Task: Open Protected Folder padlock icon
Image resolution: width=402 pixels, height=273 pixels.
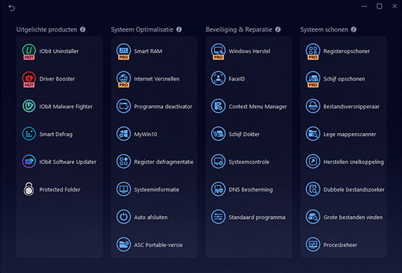Action: coord(29,189)
